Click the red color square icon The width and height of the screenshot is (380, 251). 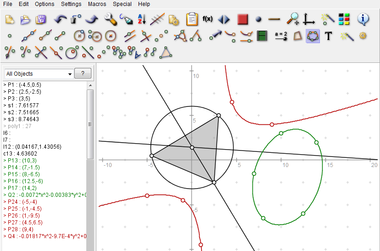click(x=242, y=19)
